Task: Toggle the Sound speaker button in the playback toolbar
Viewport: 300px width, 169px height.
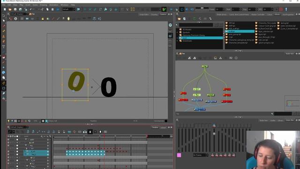Action: 187,9
